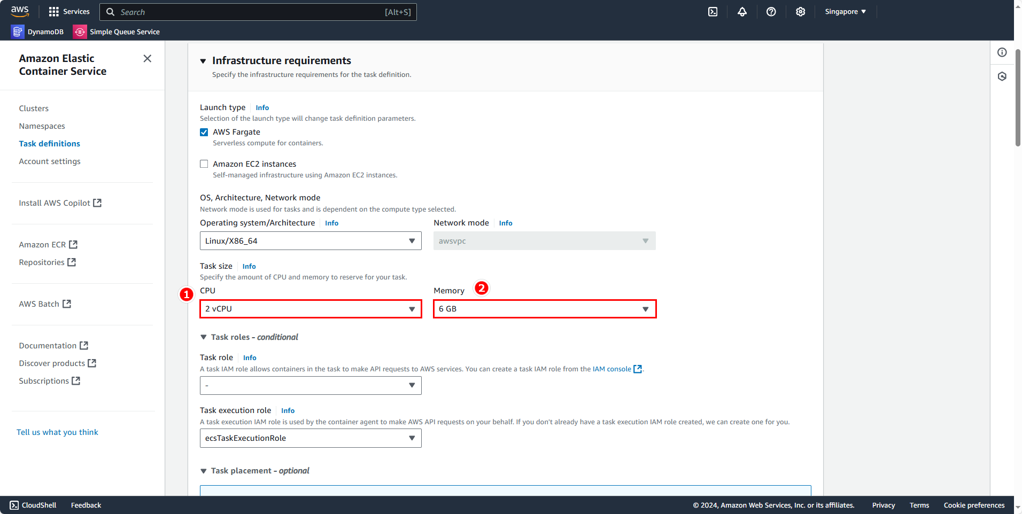Open the settings gear menu
Viewport: 1022px width, 514px height.
(800, 12)
